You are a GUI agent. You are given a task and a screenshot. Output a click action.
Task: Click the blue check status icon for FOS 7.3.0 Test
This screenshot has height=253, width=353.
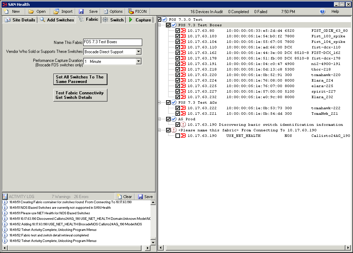[165, 20]
